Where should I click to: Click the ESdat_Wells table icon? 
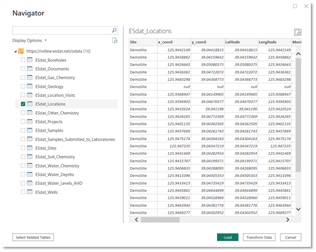[30, 192]
